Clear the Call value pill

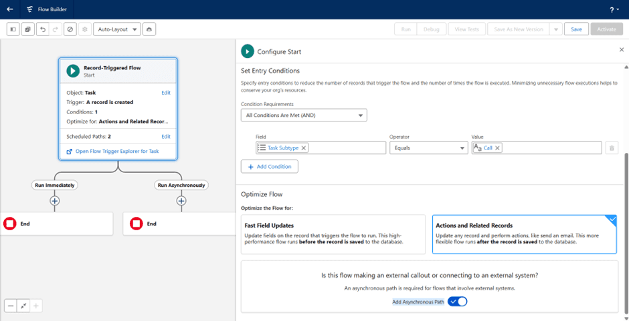point(497,148)
